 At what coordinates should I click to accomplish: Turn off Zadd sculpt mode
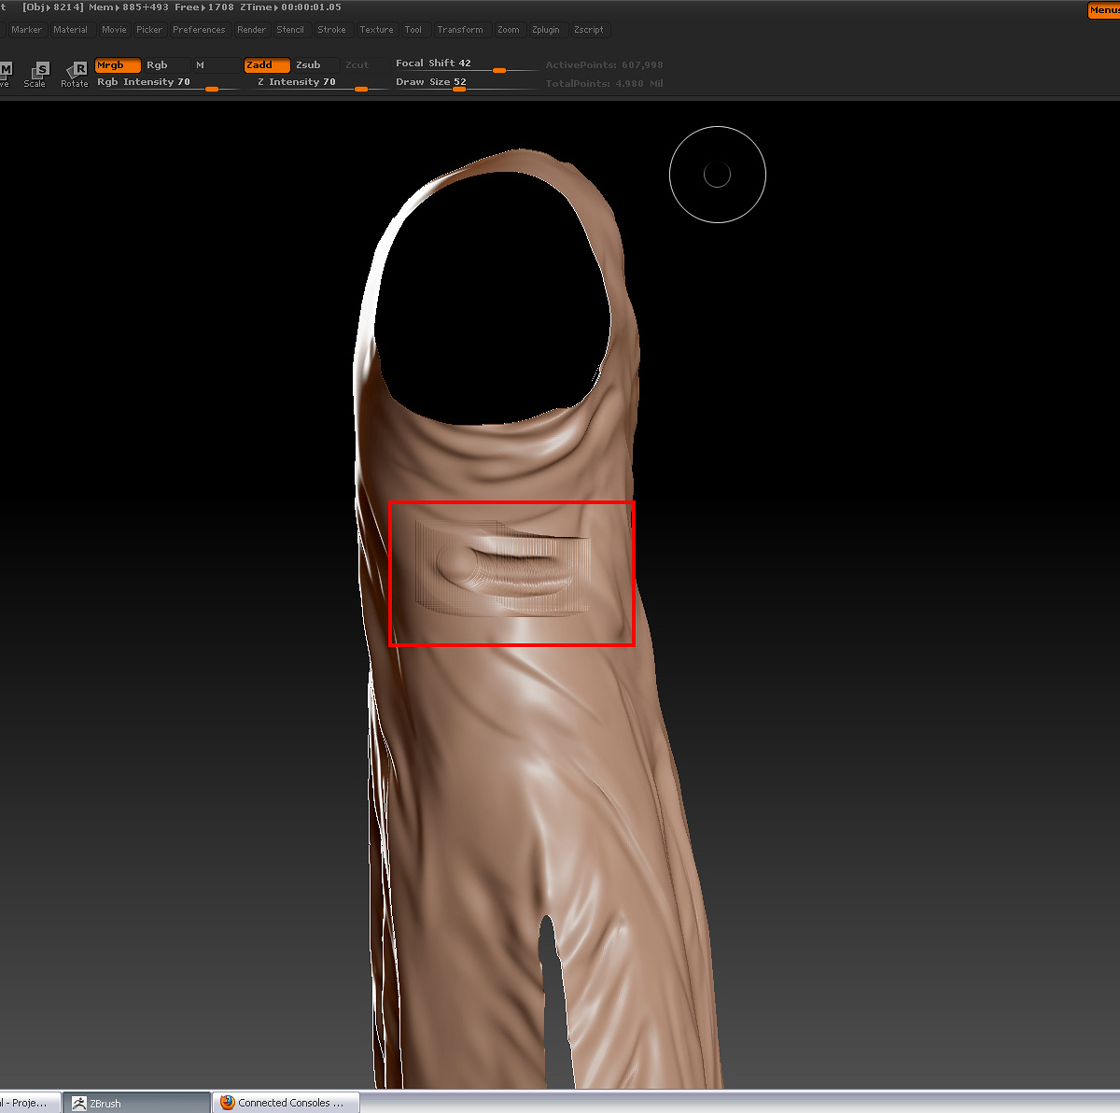[x=266, y=65]
